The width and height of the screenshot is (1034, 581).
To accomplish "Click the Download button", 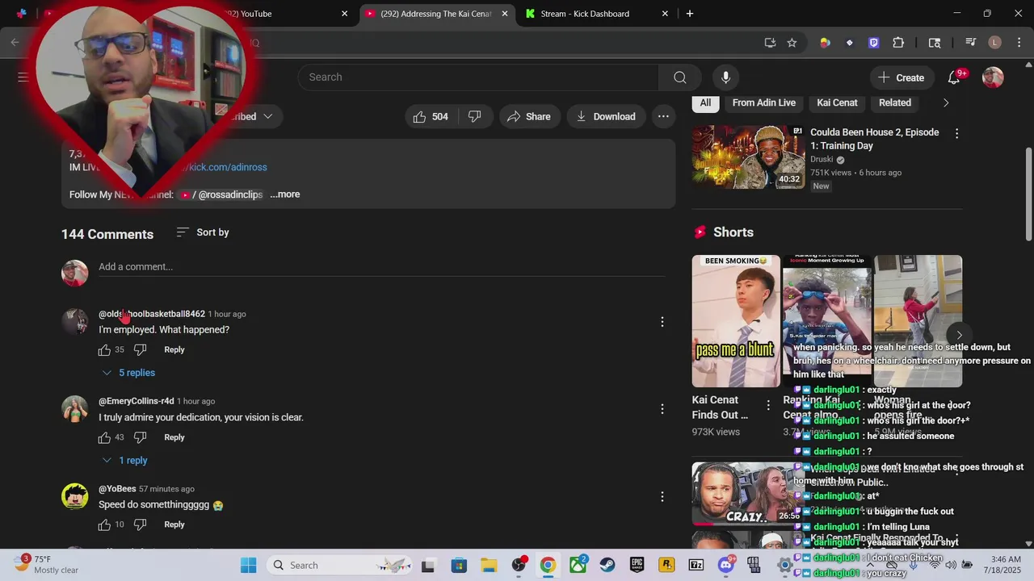I will pyautogui.click(x=606, y=116).
